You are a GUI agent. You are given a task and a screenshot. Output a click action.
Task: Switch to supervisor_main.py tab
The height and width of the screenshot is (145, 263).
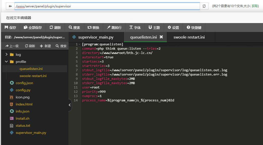tap(96, 37)
